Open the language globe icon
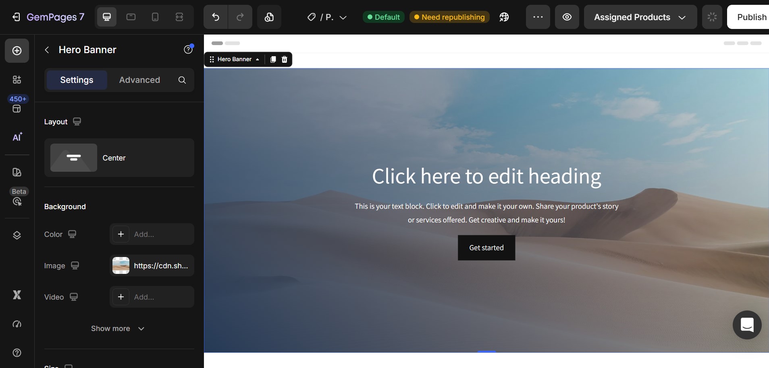Viewport: 769px width, 368px height. point(504,17)
